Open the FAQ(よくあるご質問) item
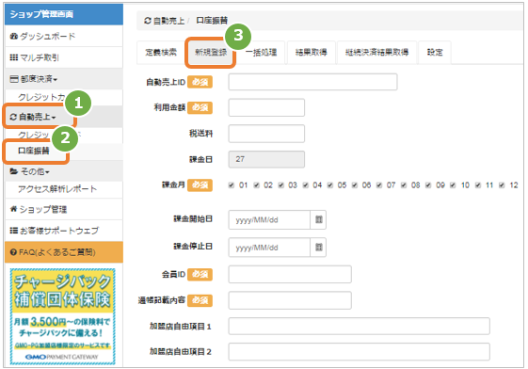Screen dimensions: 528x369 (64, 252)
